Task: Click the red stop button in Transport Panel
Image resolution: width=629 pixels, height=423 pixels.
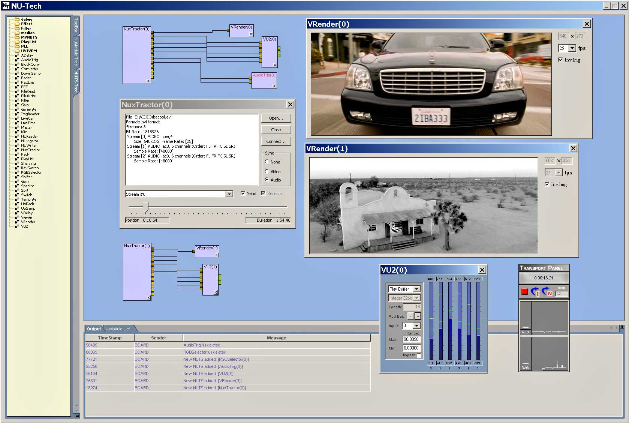Action: [x=524, y=291]
